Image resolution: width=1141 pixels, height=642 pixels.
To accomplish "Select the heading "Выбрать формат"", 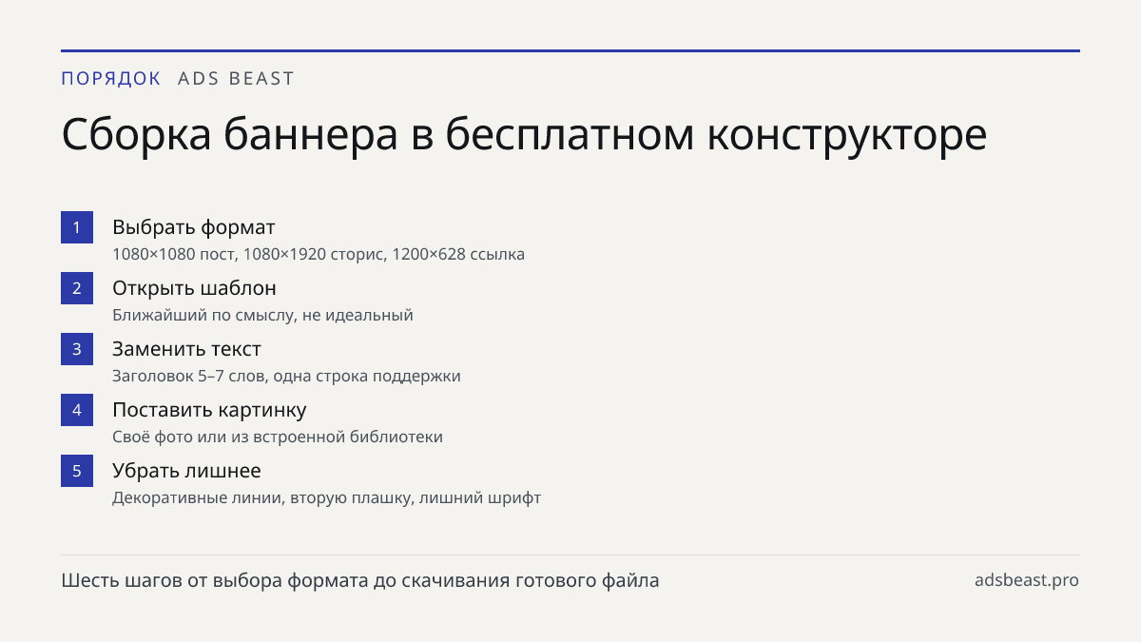I will [194, 227].
